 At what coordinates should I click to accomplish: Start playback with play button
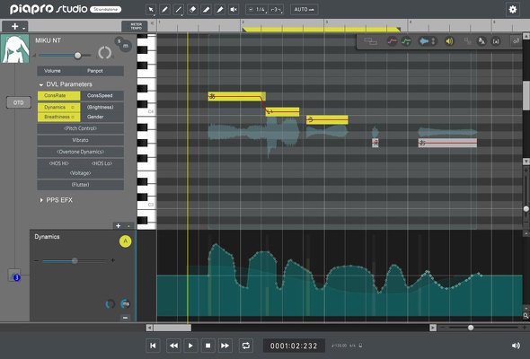190,346
